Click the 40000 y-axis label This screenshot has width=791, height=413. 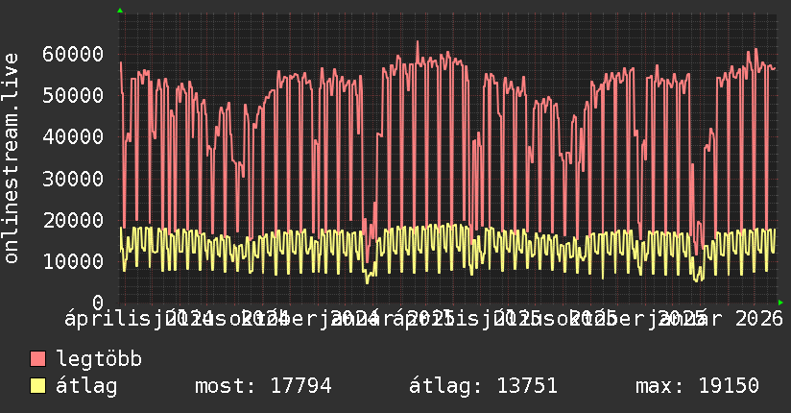[73, 136]
